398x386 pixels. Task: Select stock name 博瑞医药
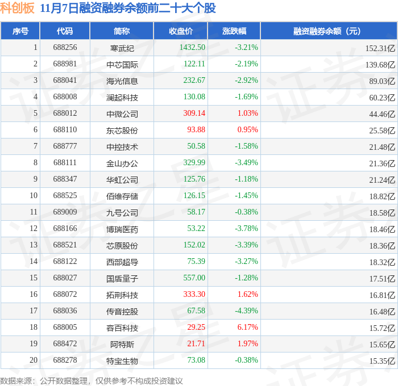click(x=122, y=229)
